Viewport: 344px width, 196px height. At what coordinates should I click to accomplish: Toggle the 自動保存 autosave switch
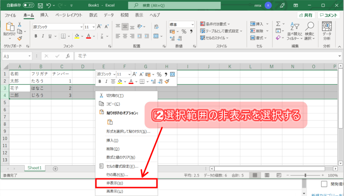[29, 5]
